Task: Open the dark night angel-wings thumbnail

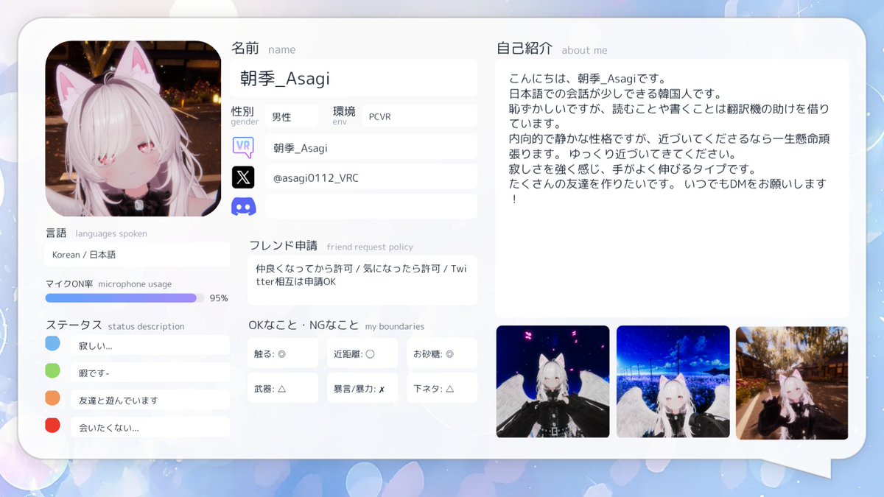Action: coord(553,382)
